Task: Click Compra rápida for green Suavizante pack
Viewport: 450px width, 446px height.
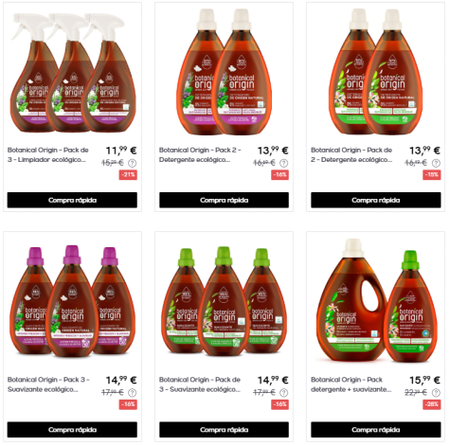Action: (224, 430)
